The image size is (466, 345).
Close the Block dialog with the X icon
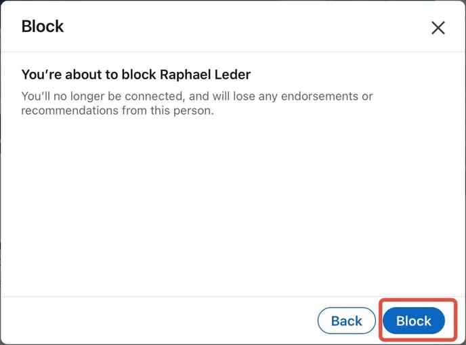[x=438, y=28]
